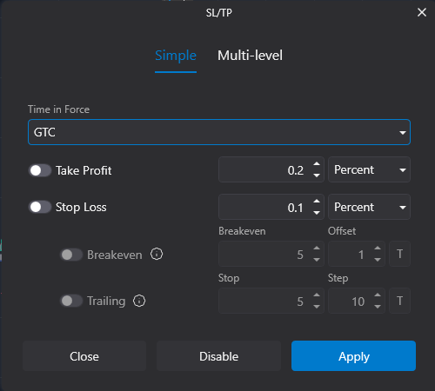The image size is (435, 391).
Task: Decrease Stop Loss value with down arrow
Action: click(x=317, y=213)
